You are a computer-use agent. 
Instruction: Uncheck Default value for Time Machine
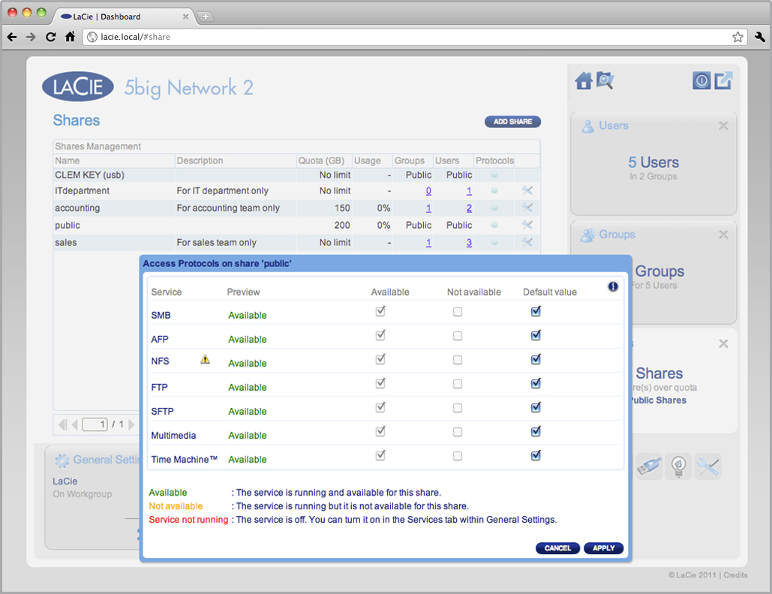pos(536,456)
